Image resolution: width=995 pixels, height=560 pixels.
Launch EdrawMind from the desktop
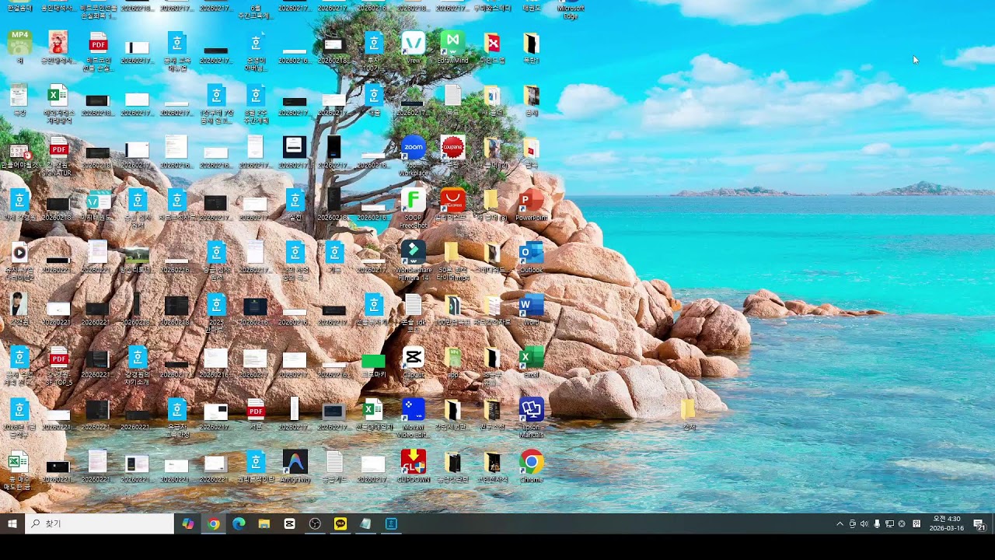[452, 47]
